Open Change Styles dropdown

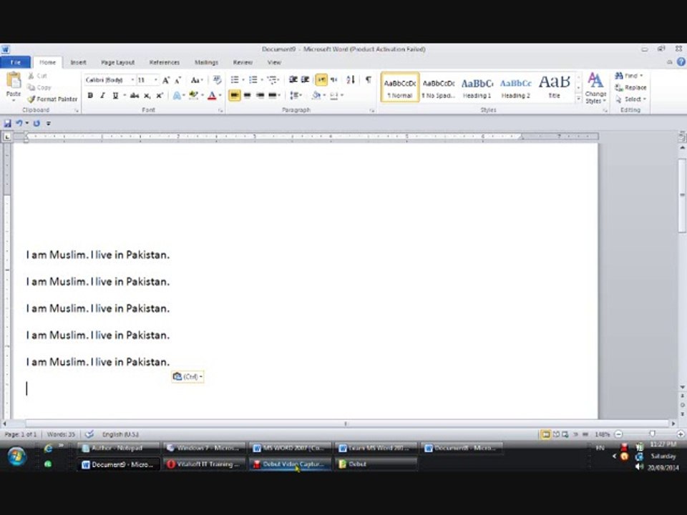coord(595,89)
